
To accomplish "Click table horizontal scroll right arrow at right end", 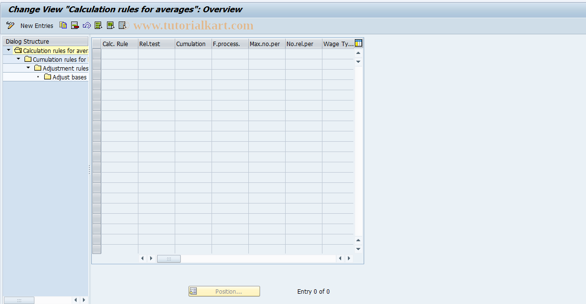I will [x=349, y=258].
